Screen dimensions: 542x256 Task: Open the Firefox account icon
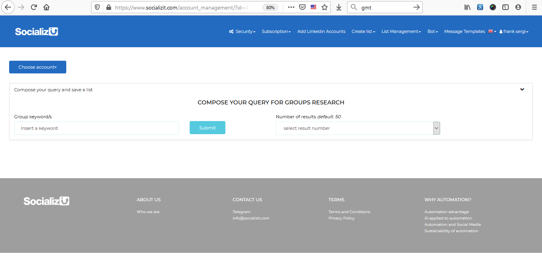(x=518, y=7)
